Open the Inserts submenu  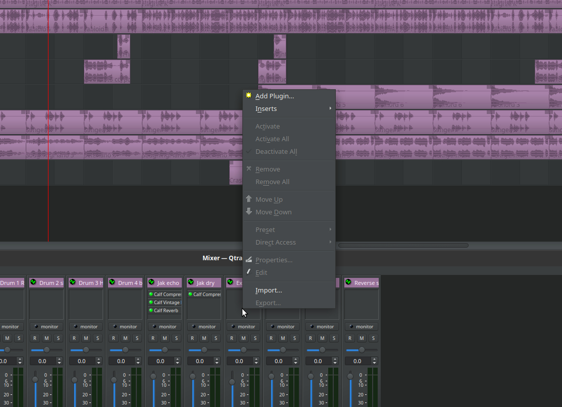[x=289, y=108]
